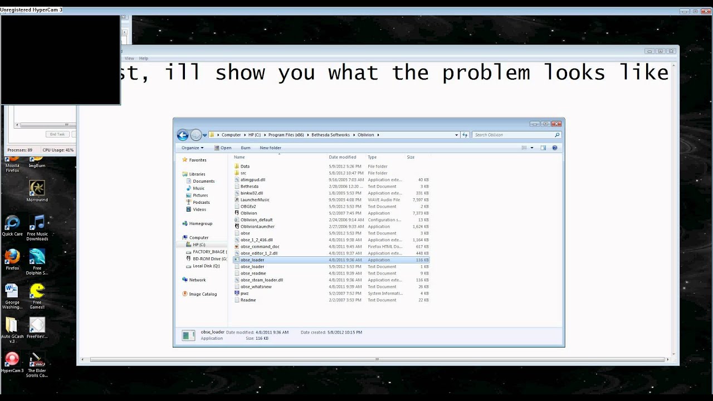The width and height of the screenshot is (713, 401).
Task: Open the view options dropdown arrow
Action: tap(532, 148)
